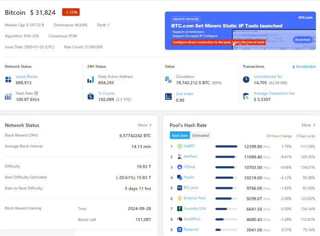Image resolution: width=320 pixels, height=236 pixels.
Task: Click the -1.35% price change badge
Action: coord(71,12)
